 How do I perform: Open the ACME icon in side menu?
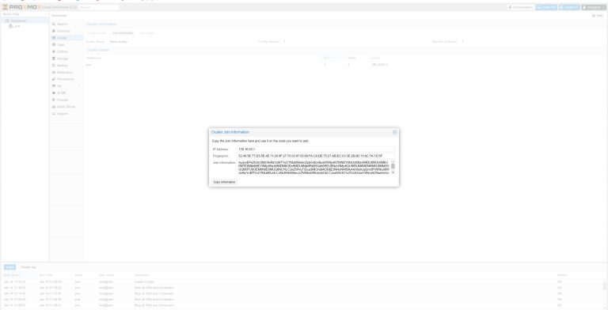point(54,93)
